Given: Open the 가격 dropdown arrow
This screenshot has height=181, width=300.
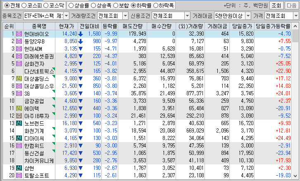Looking at the screenshot, I should tap(296, 16).
